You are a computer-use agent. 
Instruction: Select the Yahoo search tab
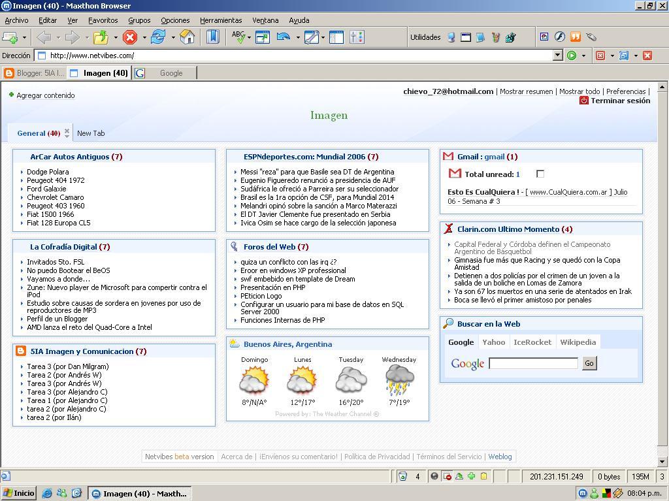(494, 342)
